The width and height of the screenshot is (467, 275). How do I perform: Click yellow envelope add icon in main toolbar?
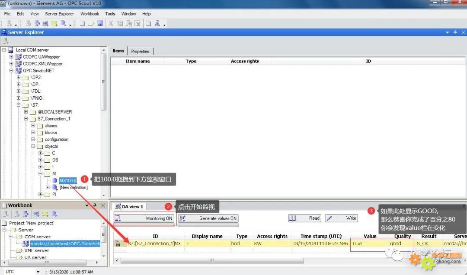click(54, 23)
